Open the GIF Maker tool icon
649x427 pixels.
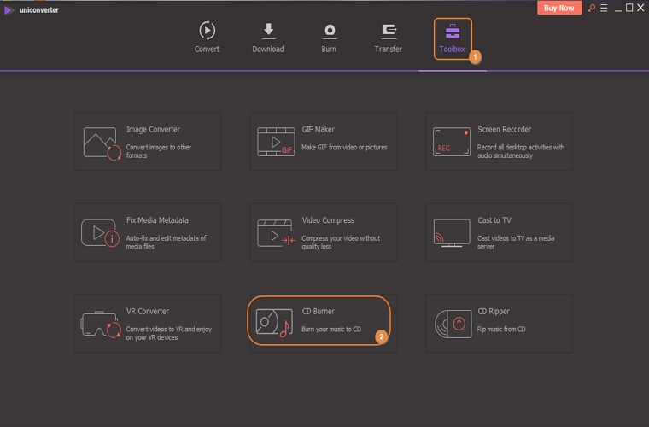pyautogui.click(x=276, y=142)
